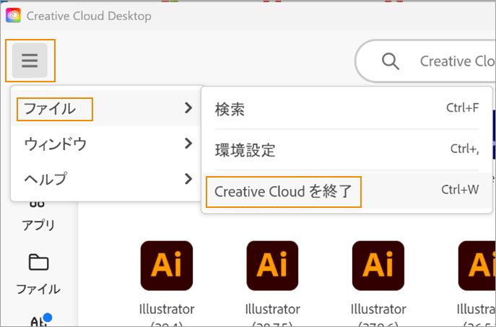Open the second Illustrator app icon
Image resolution: width=496 pixels, height=327 pixels.
pos(272,266)
